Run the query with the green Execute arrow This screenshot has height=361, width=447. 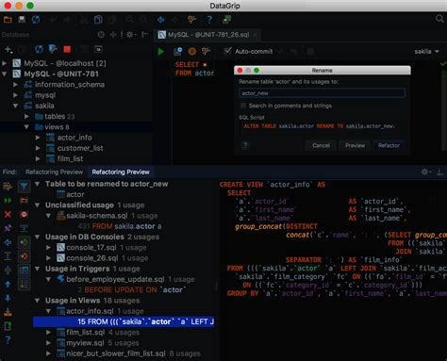(161, 51)
